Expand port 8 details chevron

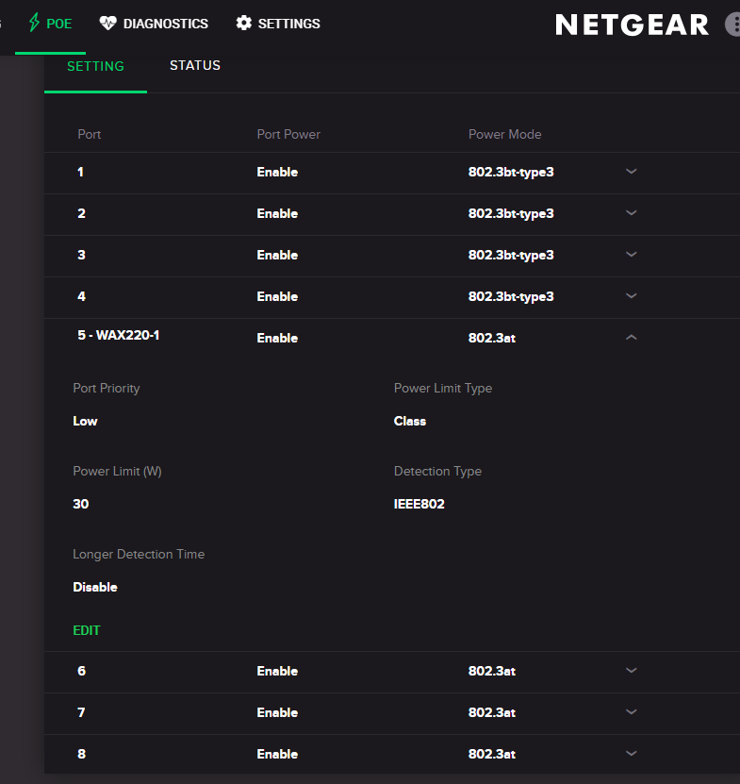[632, 754]
